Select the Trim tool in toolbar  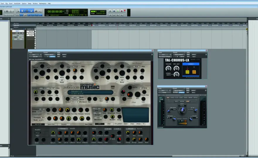tap(23, 11)
